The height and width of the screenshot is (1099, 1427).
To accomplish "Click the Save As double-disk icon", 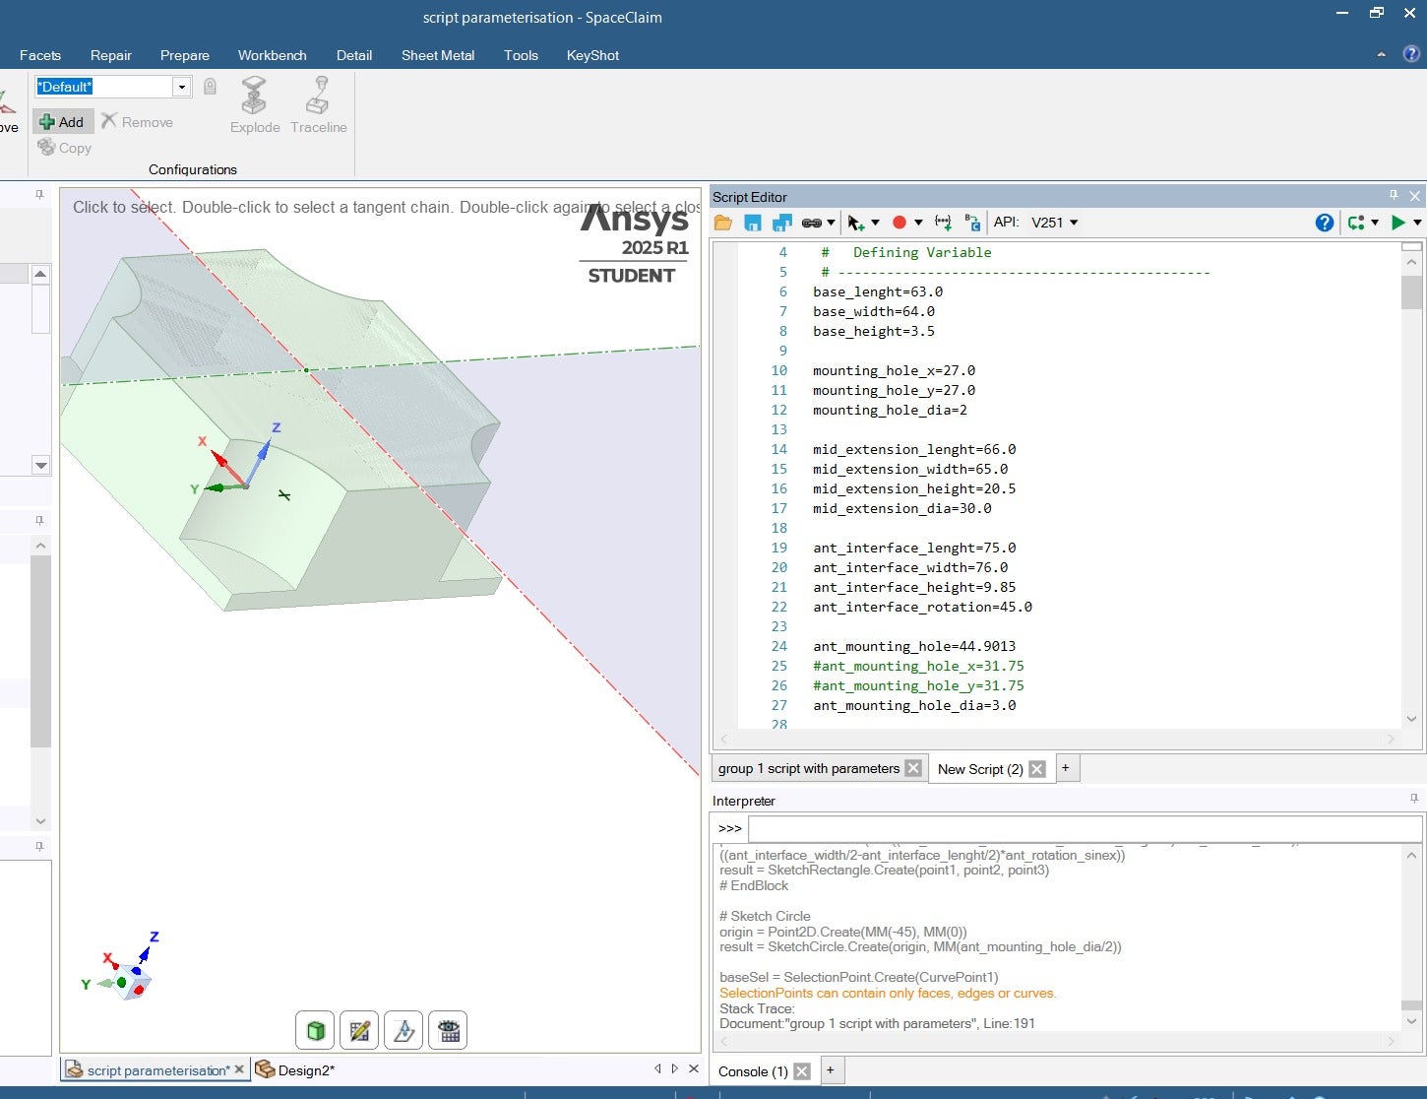I will 782,223.
